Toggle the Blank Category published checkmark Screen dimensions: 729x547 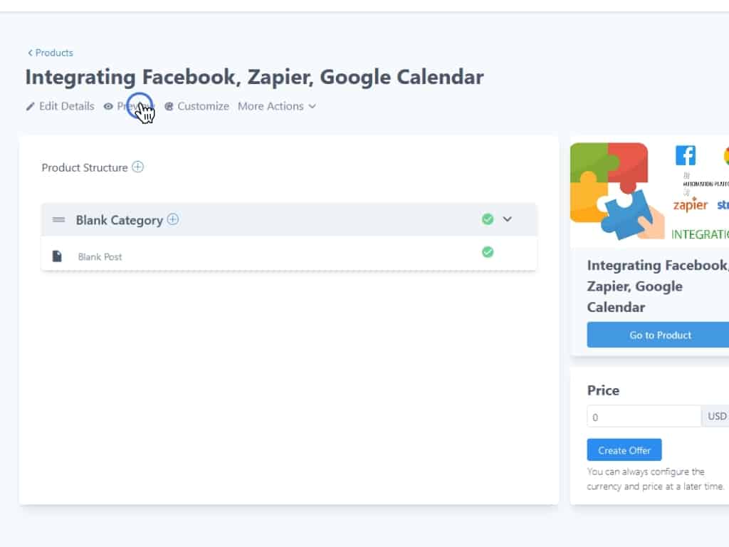pos(488,219)
